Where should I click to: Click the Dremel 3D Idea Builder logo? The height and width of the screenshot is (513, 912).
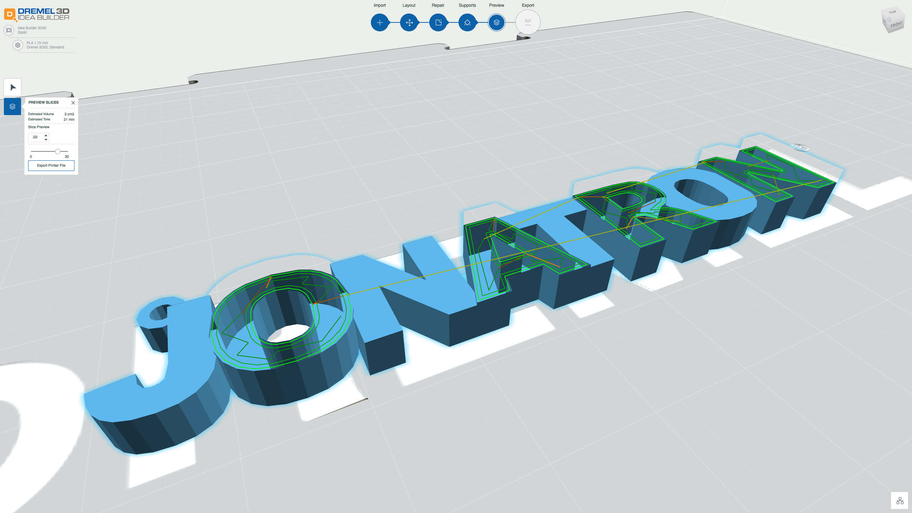click(x=37, y=14)
